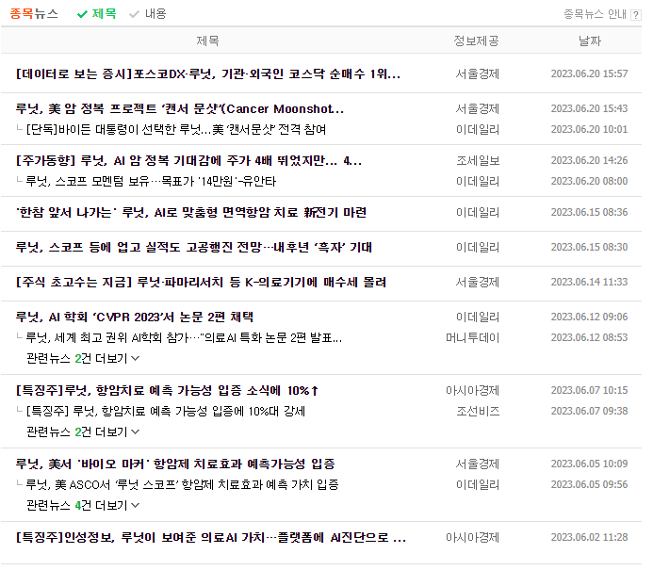Click date 2023.06.20 14:26
The width and height of the screenshot is (653, 570).
(x=589, y=160)
